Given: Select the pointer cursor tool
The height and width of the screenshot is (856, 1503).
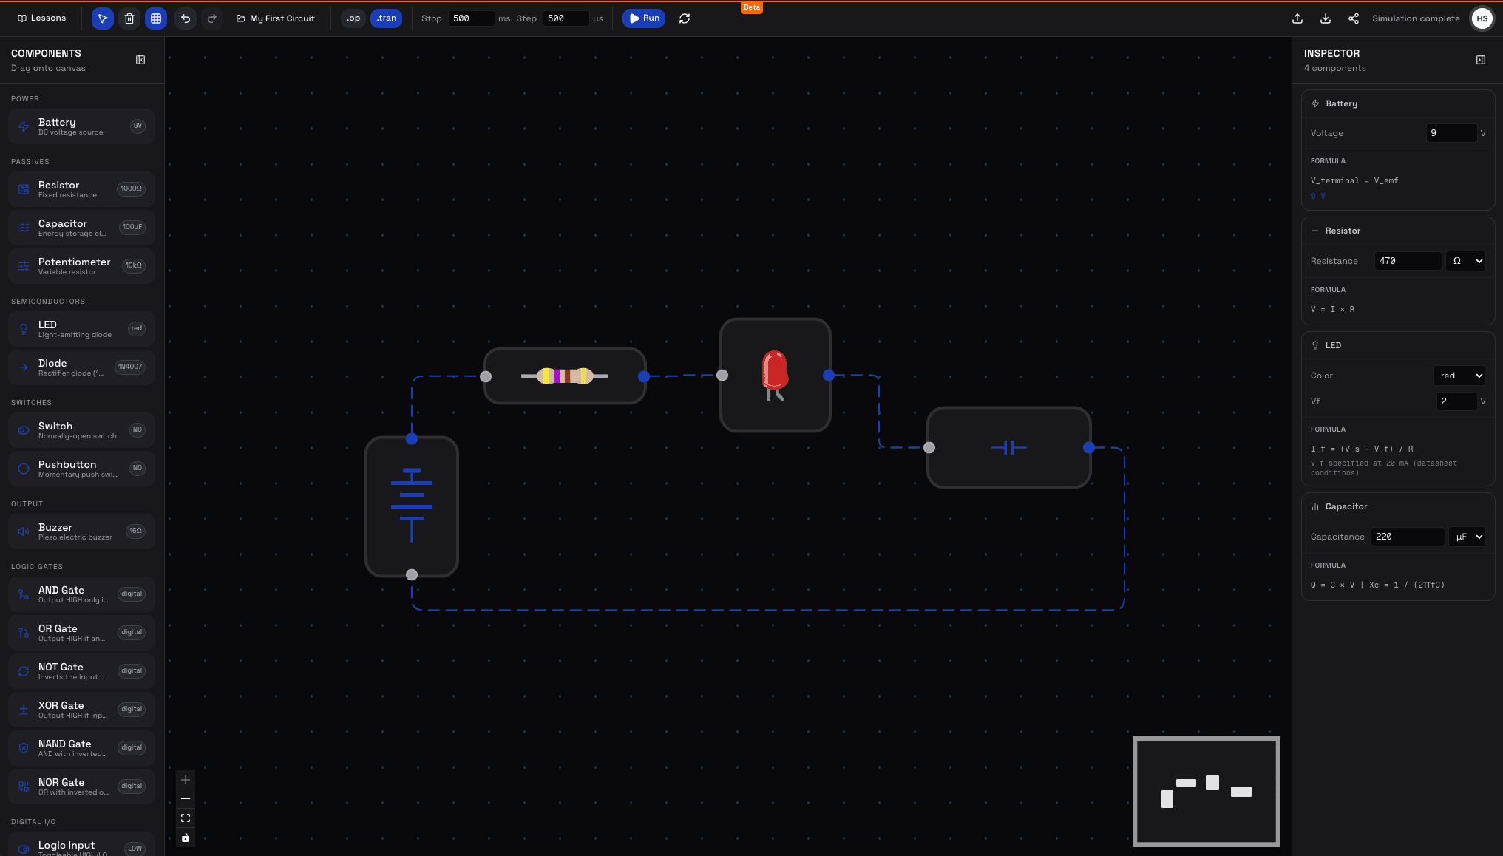Looking at the screenshot, I should [103, 18].
